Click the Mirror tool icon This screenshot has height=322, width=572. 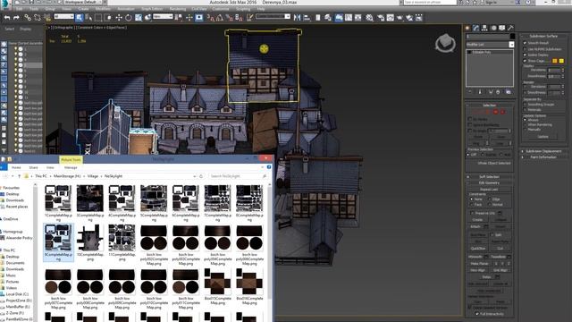[298, 18]
